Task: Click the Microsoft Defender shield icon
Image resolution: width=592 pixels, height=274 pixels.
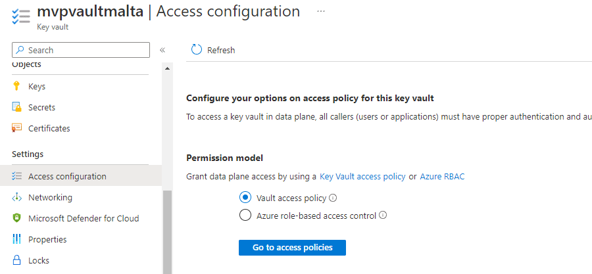Action: (x=17, y=218)
